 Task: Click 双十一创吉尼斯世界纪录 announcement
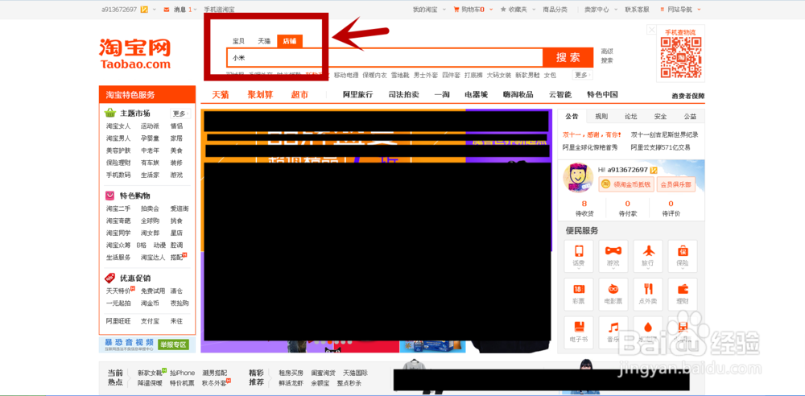point(664,135)
